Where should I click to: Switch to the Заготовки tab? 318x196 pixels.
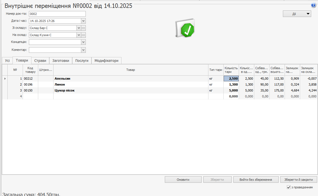(x=61, y=60)
